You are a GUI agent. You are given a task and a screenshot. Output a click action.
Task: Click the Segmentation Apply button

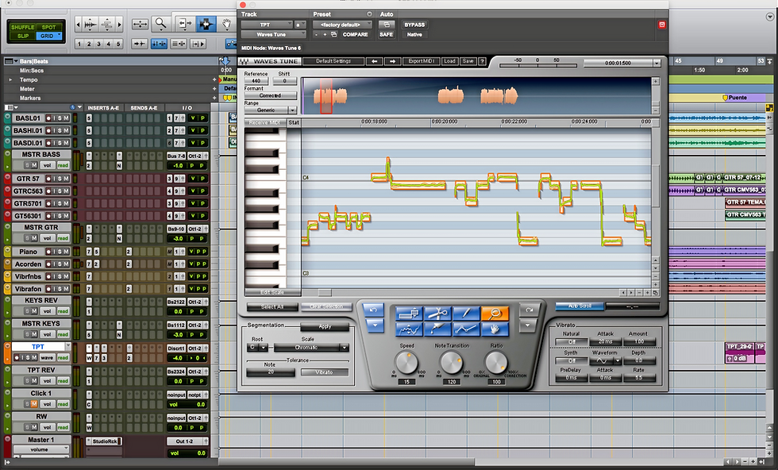coord(325,326)
